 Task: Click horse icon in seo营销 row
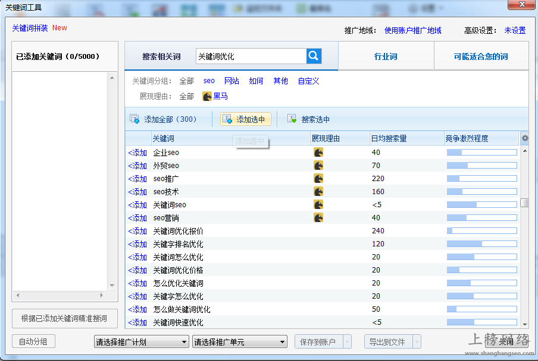[x=318, y=218]
